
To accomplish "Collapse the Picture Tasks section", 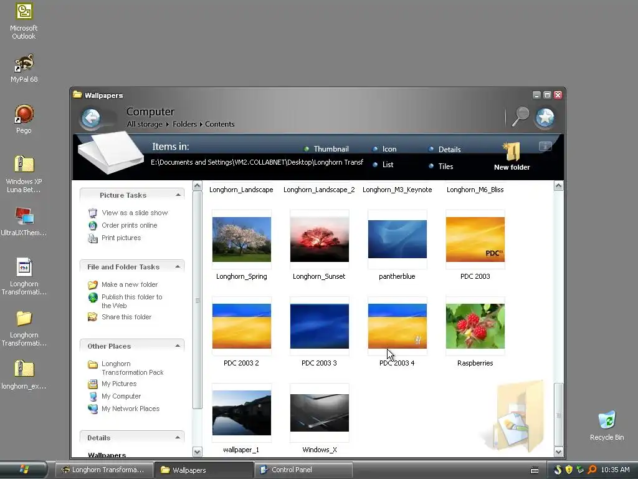I will (x=178, y=195).
